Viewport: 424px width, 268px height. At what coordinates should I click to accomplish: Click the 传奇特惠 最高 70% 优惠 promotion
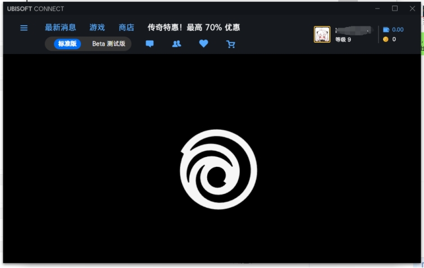pyautogui.click(x=194, y=28)
